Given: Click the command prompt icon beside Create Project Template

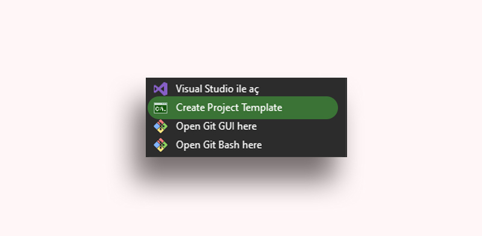Looking at the screenshot, I should pos(160,108).
